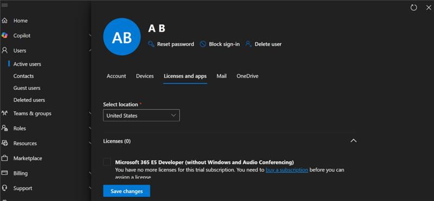Click the Home label in navigation
434x201 pixels.
pos(21,21)
